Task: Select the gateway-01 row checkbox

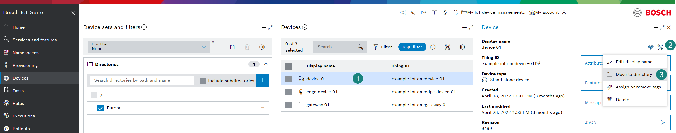Action: pyautogui.click(x=289, y=105)
